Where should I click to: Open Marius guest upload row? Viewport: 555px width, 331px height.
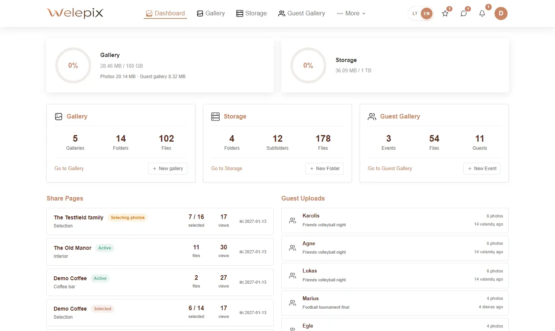click(395, 303)
